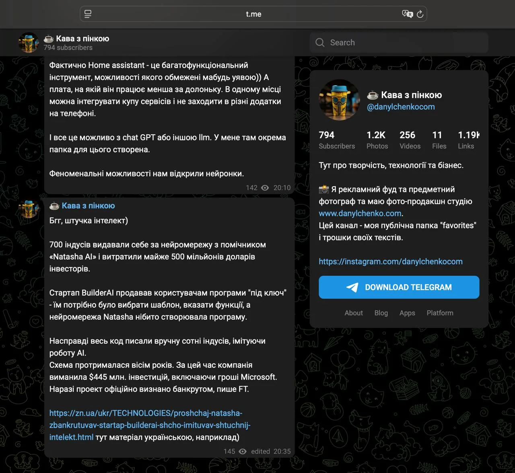Click the 142 views count
The width and height of the screenshot is (515, 473).
click(x=251, y=188)
